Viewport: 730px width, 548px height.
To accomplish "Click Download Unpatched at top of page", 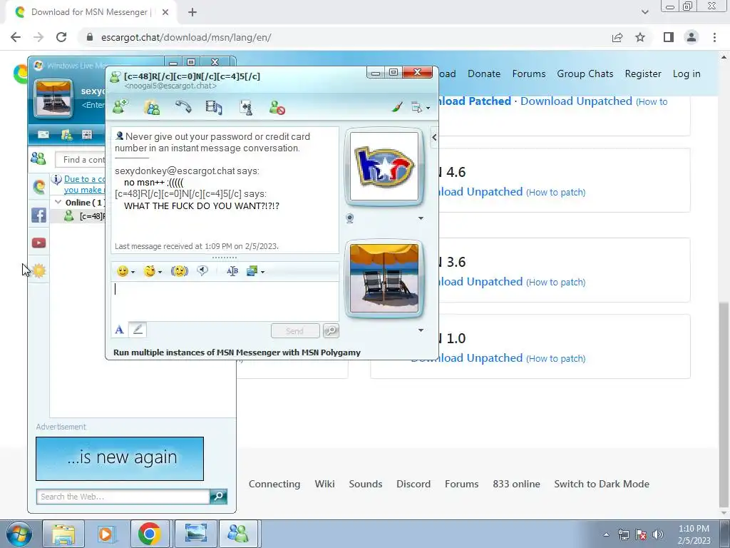I will point(576,101).
